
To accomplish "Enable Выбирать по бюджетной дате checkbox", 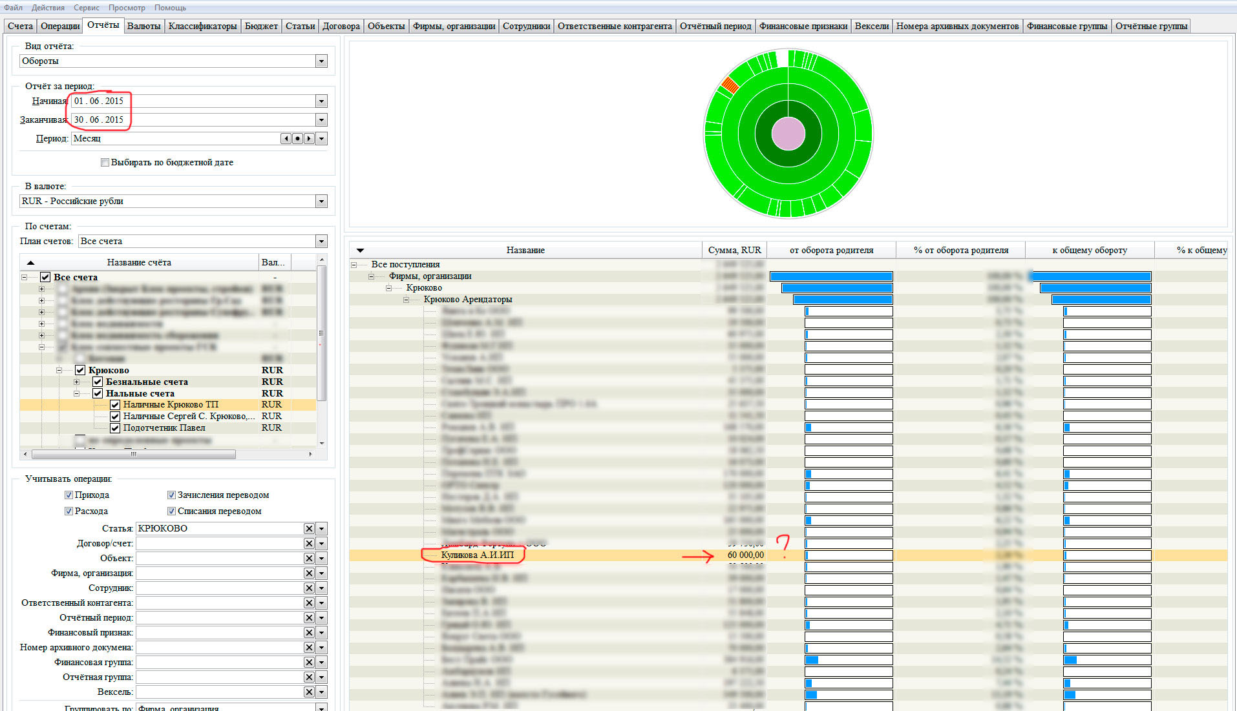I will click(105, 163).
